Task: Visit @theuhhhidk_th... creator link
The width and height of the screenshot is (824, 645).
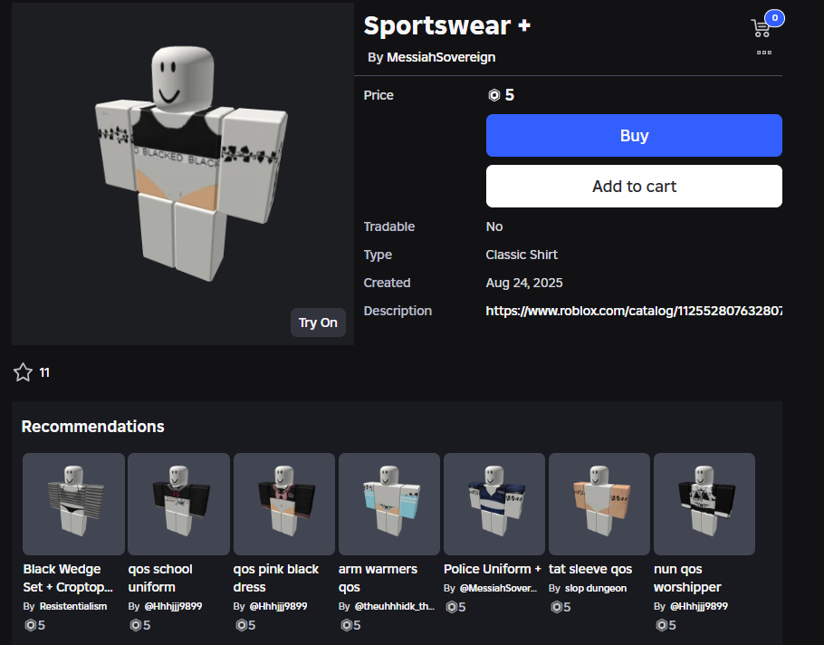Action: point(395,606)
